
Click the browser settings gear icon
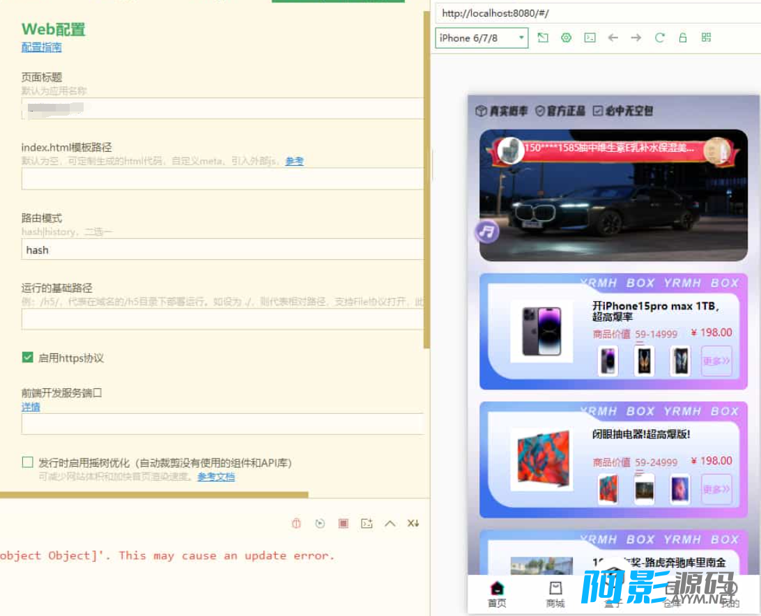point(566,38)
